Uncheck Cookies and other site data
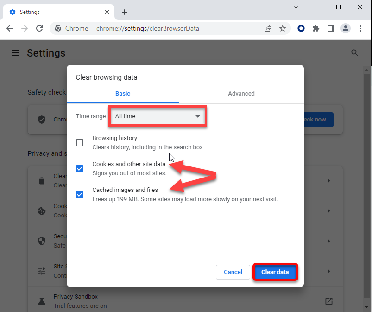 click(80, 169)
